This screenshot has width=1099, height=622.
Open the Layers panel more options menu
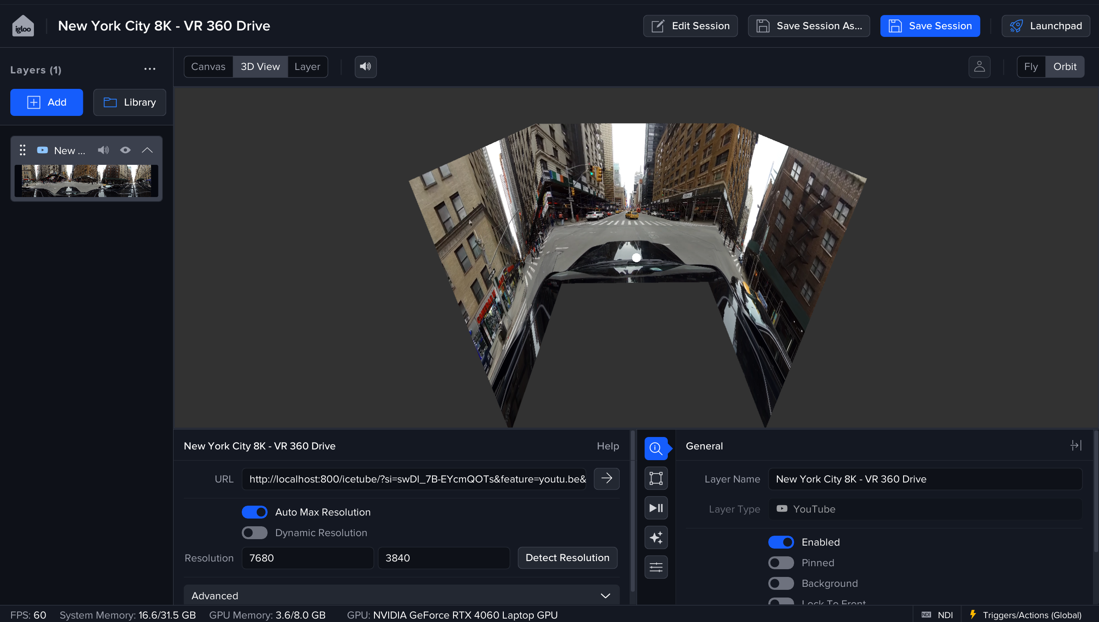point(149,69)
